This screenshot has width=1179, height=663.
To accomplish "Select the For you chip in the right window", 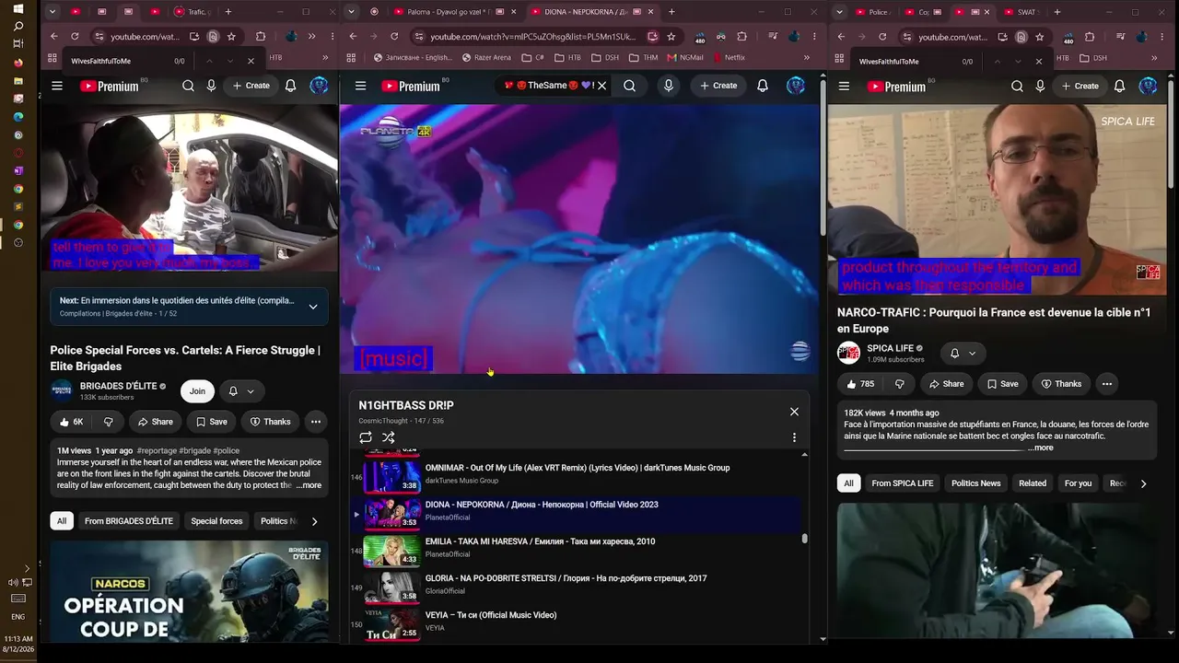I will click(1078, 483).
